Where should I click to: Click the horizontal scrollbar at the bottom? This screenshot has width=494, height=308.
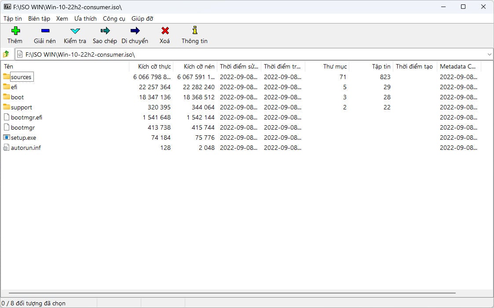coord(232,293)
